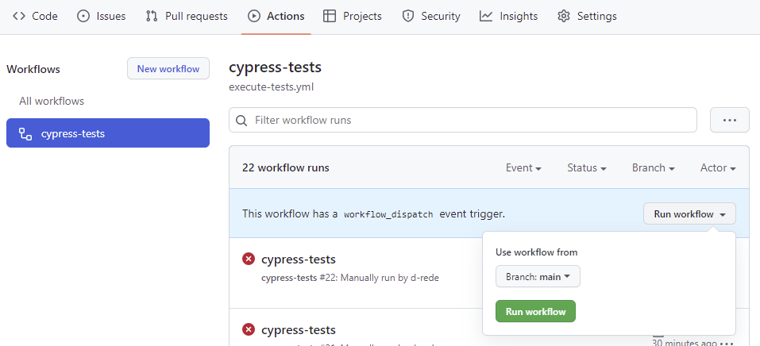Click the Issues circle icon
The height and width of the screenshot is (346, 760).
coord(83,16)
